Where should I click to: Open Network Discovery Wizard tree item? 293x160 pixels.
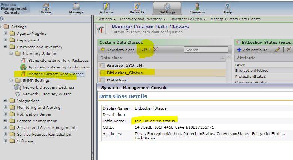(47, 94)
